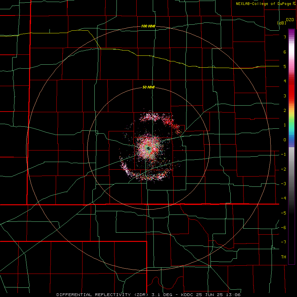Click the TH threshold label
Image resolution: width=297 pixels, height=297 pixels.
[283, 257]
